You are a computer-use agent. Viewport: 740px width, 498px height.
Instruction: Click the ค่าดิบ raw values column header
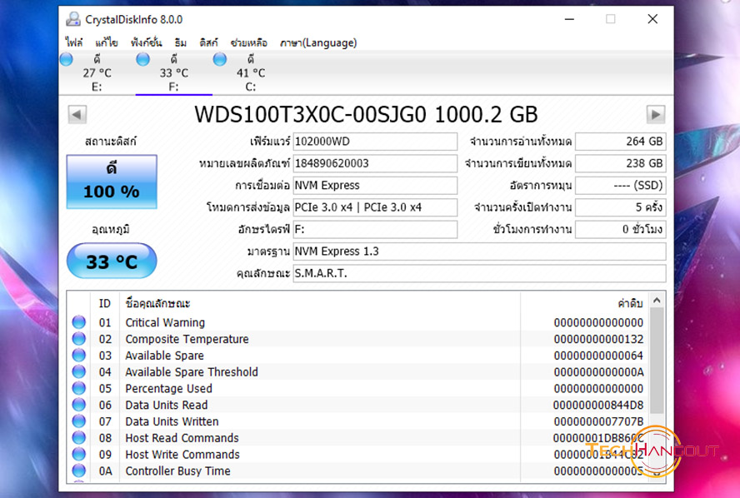click(585, 303)
